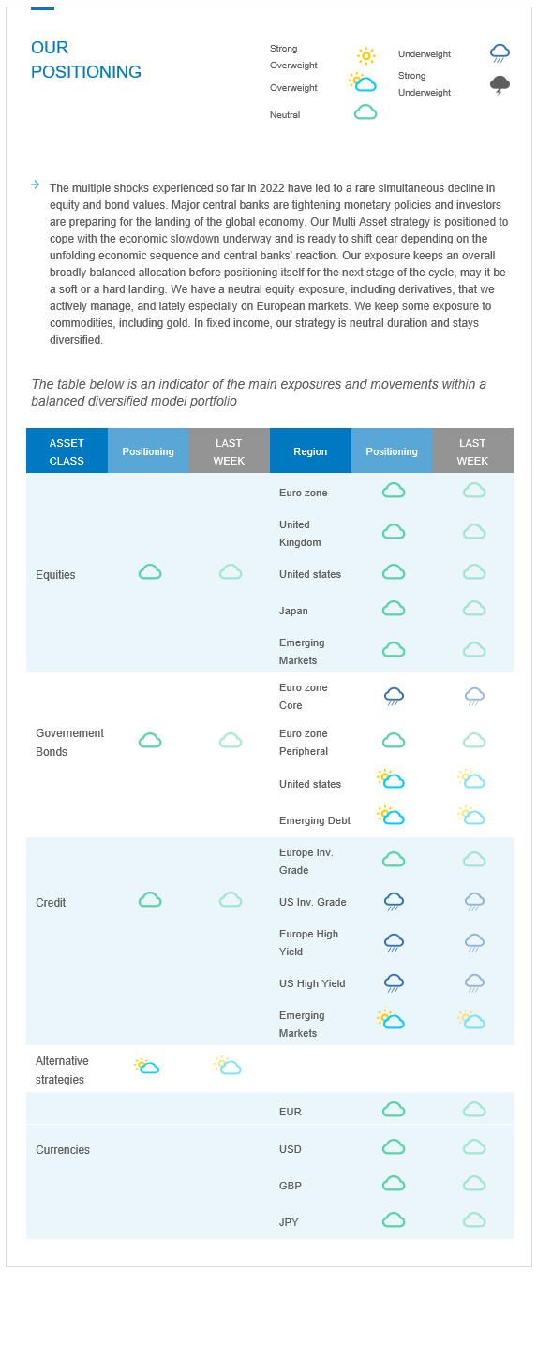
Task: Click the Currencies asset class row label
Action: click(63, 1149)
